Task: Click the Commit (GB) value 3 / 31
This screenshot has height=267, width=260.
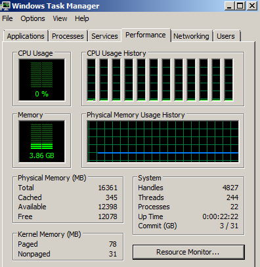Action: point(229,226)
